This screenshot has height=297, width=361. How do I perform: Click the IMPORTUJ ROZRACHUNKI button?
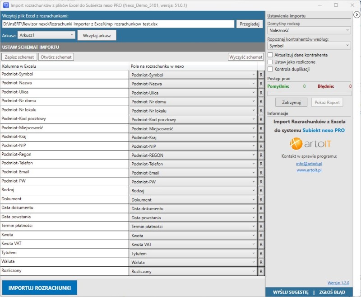coord(40,288)
